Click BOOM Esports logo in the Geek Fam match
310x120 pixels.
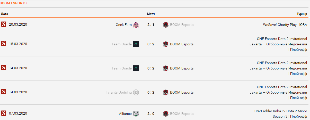166,25
